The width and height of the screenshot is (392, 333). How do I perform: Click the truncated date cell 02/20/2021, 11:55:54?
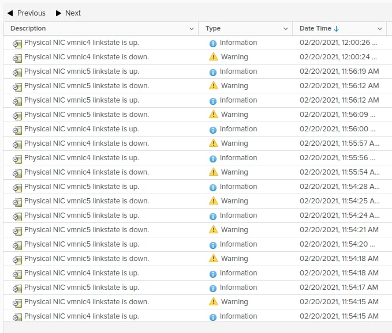339,172
